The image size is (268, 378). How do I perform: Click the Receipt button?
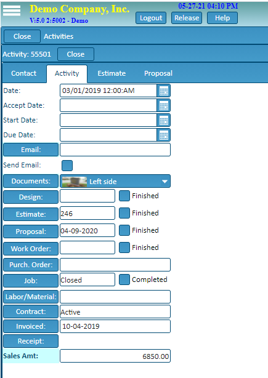click(x=31, y=341)
